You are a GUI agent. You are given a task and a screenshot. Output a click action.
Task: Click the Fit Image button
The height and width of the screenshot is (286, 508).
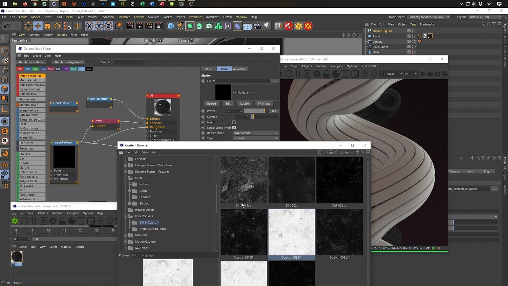[x=264, y=104]
